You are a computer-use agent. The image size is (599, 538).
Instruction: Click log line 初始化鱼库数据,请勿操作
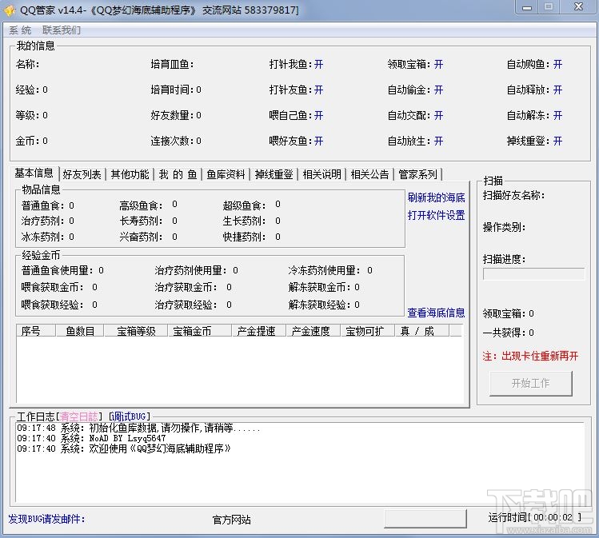pos(138,428)
